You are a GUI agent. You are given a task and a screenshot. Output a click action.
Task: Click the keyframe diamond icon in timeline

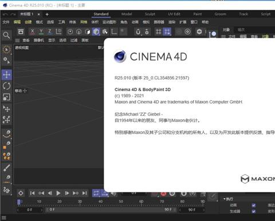(x=21, y=193)
